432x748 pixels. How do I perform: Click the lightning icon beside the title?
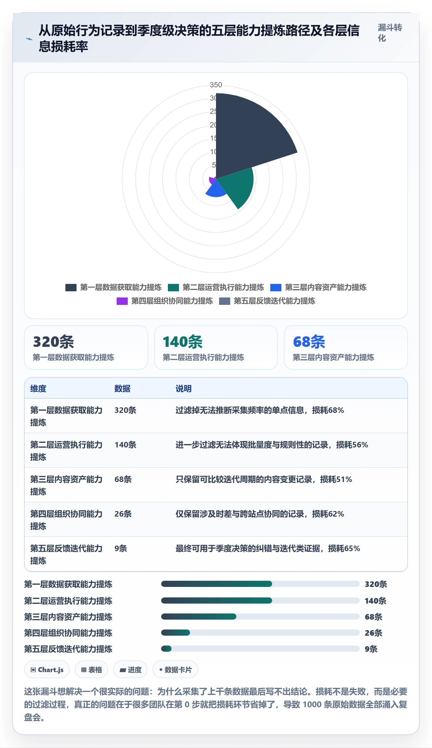[29, 39]
